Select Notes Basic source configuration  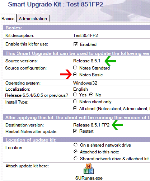pos(75,75)
